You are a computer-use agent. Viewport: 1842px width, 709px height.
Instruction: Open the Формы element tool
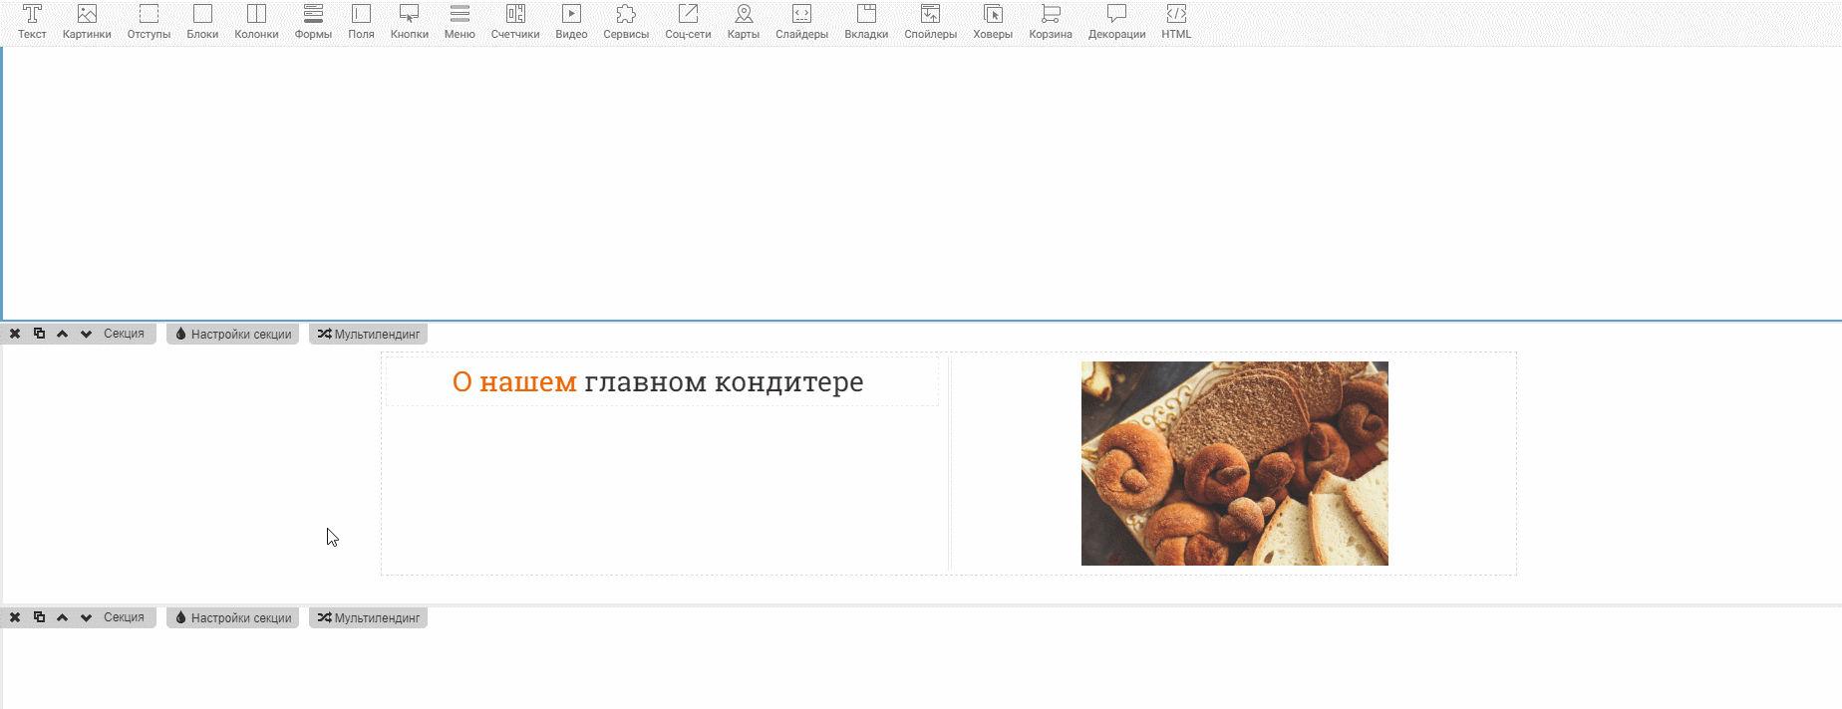click(x=313, y=22)
